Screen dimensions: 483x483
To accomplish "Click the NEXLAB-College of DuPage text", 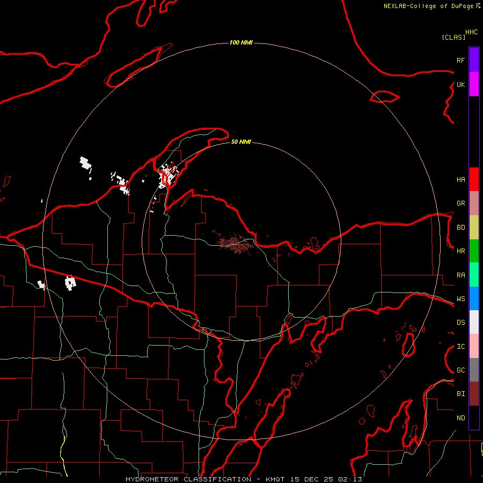I will tap(430, 6).
